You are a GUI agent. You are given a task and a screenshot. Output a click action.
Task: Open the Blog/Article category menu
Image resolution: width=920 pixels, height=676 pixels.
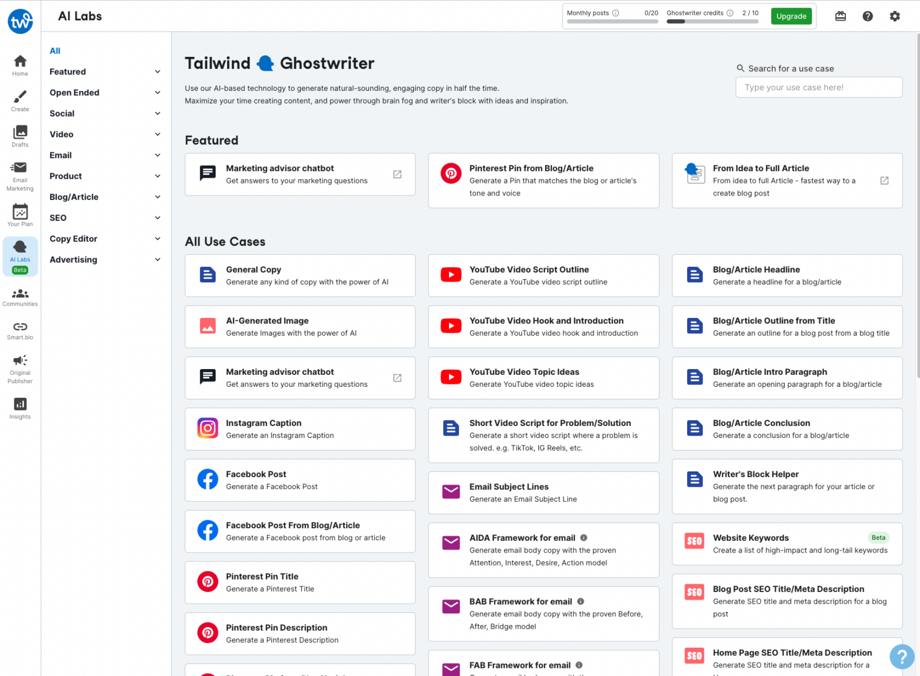[105, 197]
